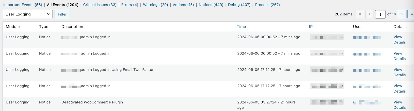Open the Critical Issues (33) tab
Image resolution: width=414 pixels, height=111 pixels.
click(x=100, y=5)
